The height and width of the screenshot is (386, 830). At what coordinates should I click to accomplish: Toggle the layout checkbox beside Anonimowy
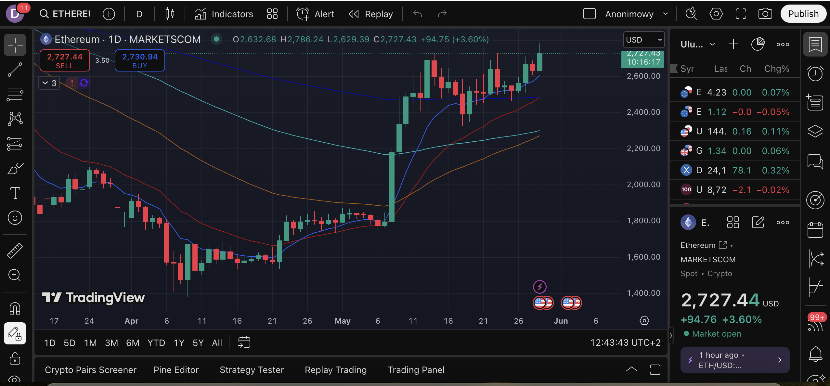pos(589,14)
